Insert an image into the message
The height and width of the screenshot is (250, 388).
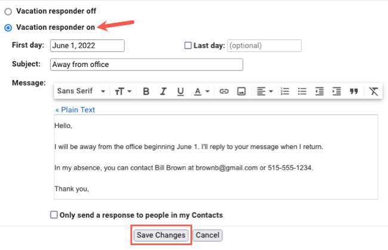[242, 92]
